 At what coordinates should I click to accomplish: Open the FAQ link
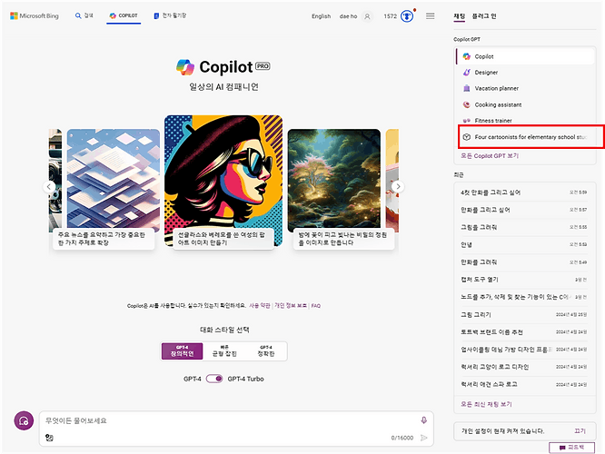click(x=315, y=305)
